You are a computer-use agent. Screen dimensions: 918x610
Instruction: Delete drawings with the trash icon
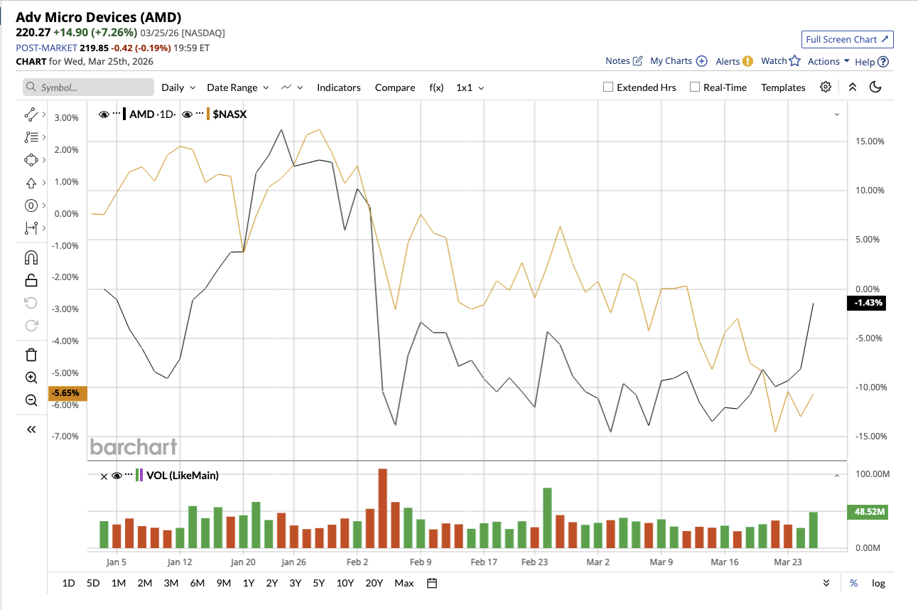tap(31, 354)
